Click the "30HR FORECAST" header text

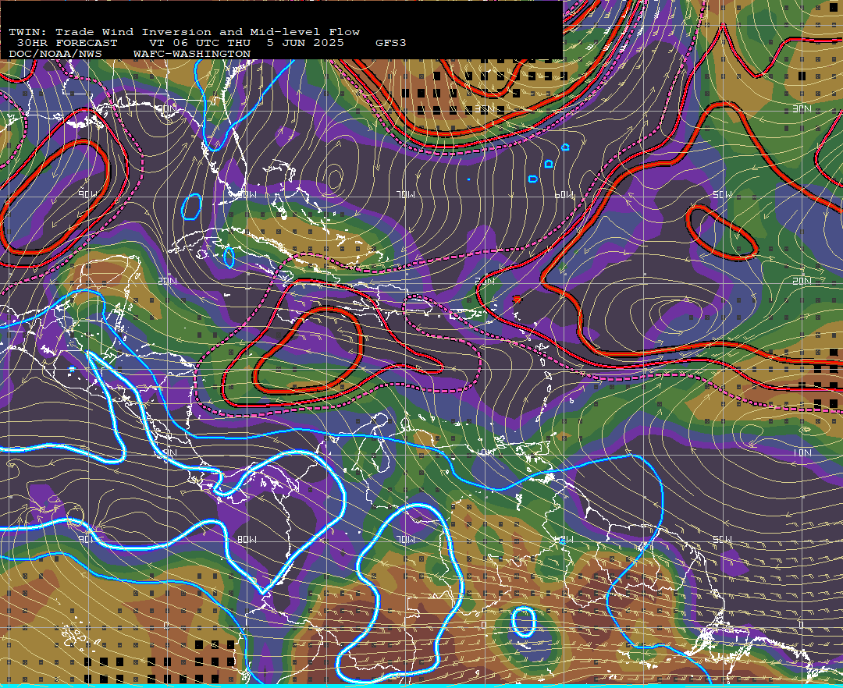tap(66, 43)
